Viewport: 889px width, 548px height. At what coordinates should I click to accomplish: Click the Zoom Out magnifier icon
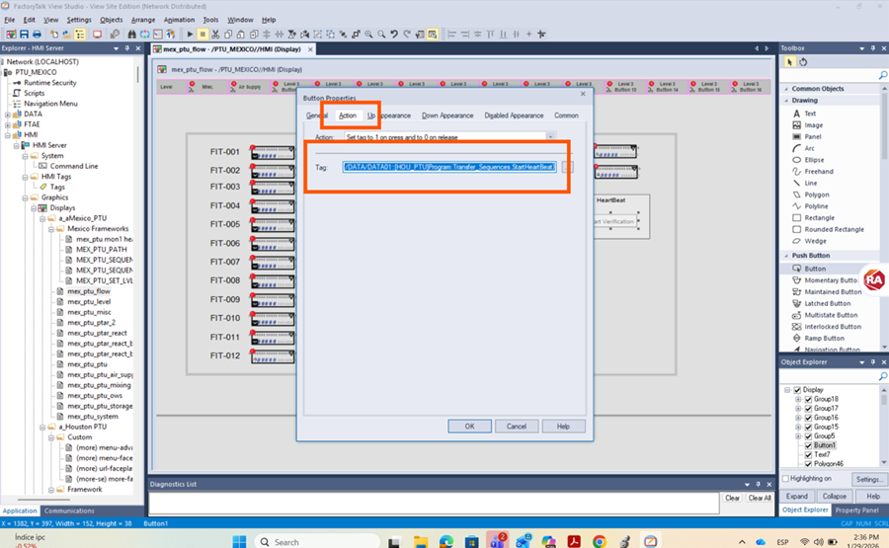coord(381,34)
